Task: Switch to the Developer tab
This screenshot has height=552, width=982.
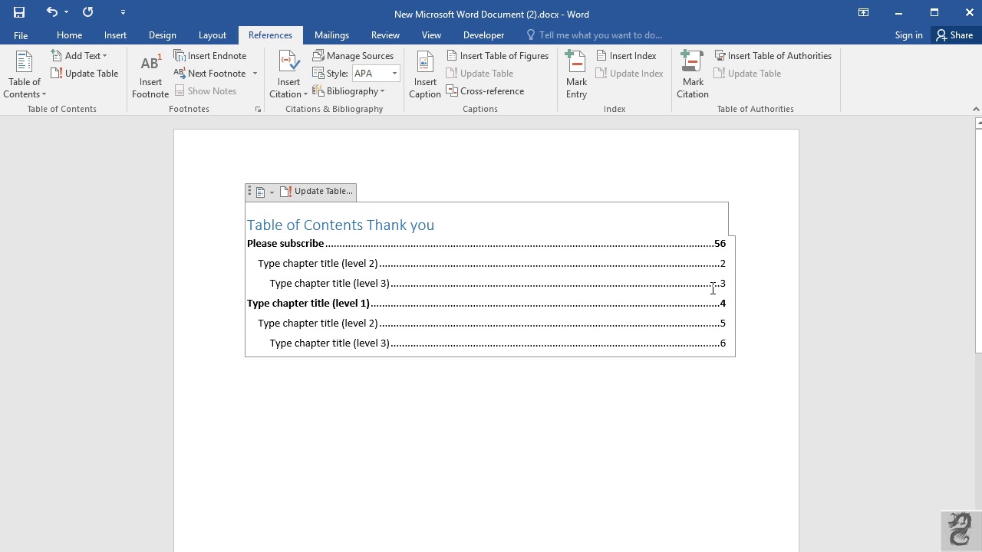Action: 483,35
